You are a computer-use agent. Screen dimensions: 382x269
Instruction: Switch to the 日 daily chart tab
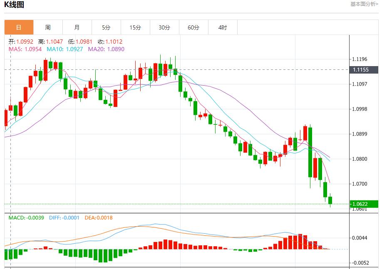(x=19, y=27)
